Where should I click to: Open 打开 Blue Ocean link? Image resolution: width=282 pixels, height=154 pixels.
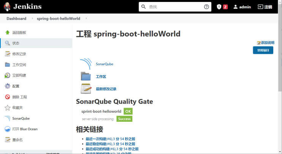pos(25,129)
